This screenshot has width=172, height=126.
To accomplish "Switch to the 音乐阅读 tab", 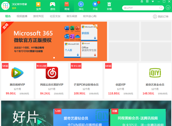I will click(x=72, y=16).
